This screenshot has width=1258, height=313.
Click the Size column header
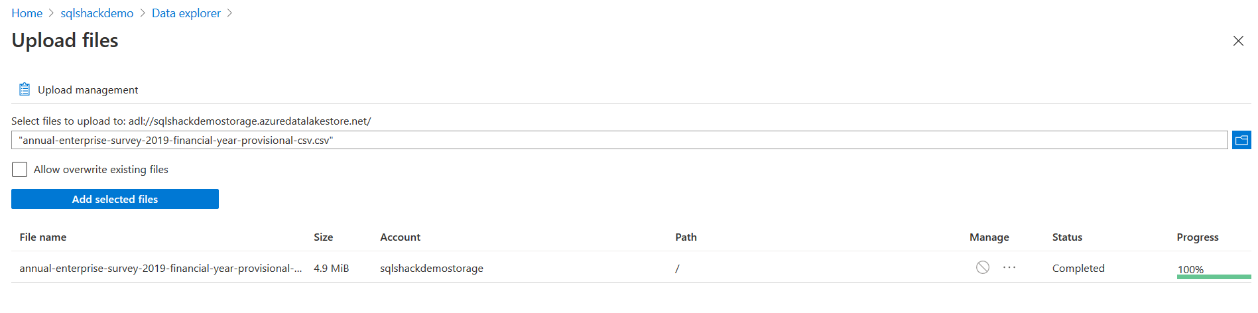323,237
